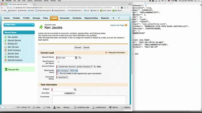Open the Account Name dropdown

(x=75, y=67)
